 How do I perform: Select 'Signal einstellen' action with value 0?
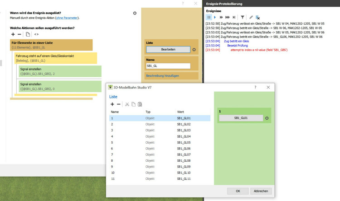pos(60,86)
